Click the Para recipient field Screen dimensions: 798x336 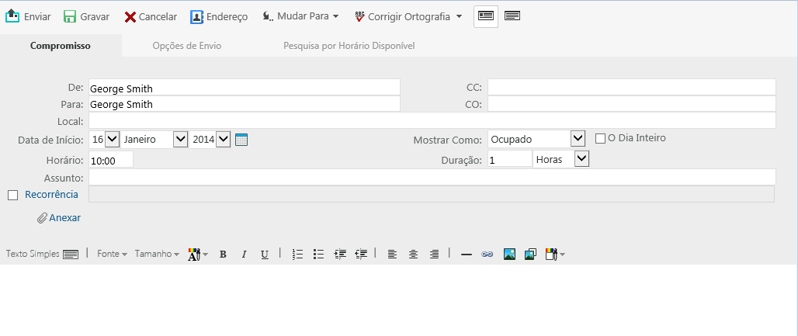pos(245,104)
